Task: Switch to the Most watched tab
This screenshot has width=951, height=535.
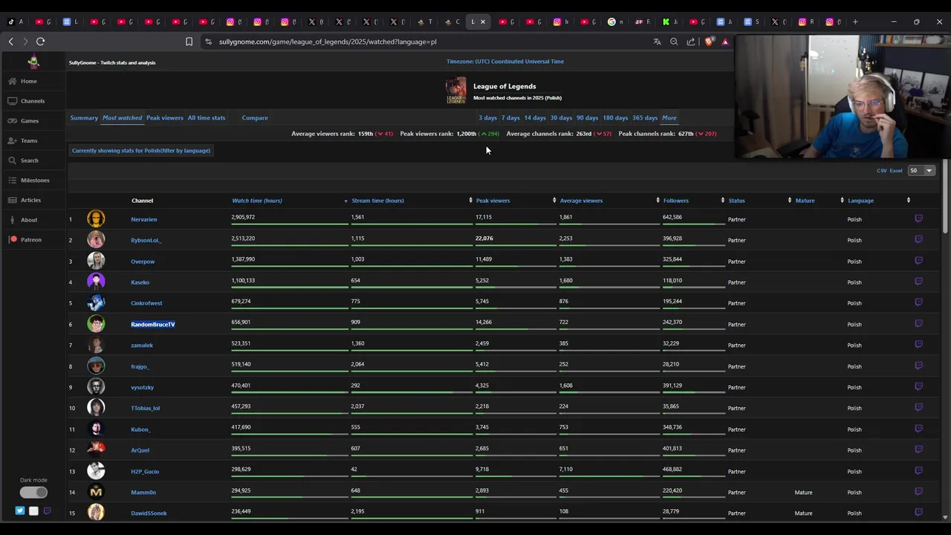Action: click(122, 117)
